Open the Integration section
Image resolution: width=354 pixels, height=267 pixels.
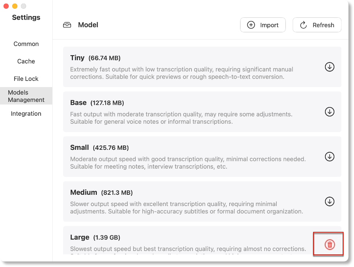pos(26,114)
